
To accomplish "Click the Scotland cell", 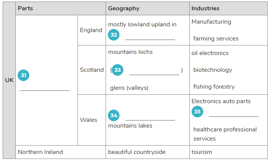I will pyautogui.click(x=92, y=70).
